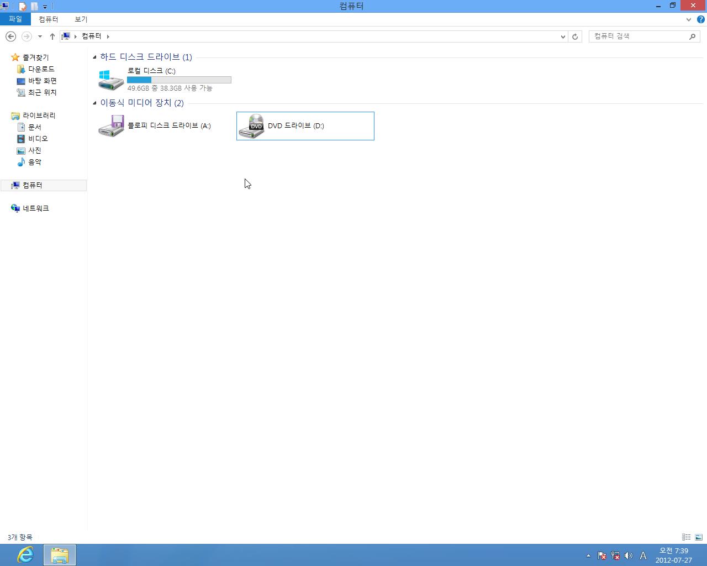Open the 문서 library

pos(35,127)
